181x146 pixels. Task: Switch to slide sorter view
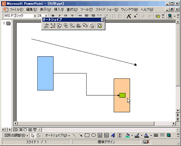30,130
